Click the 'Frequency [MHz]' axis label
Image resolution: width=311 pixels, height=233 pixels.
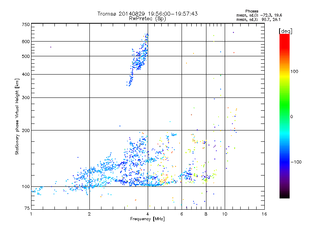pos(147,219)
